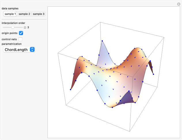Click the interpolation order value 3

pos(28,28)
